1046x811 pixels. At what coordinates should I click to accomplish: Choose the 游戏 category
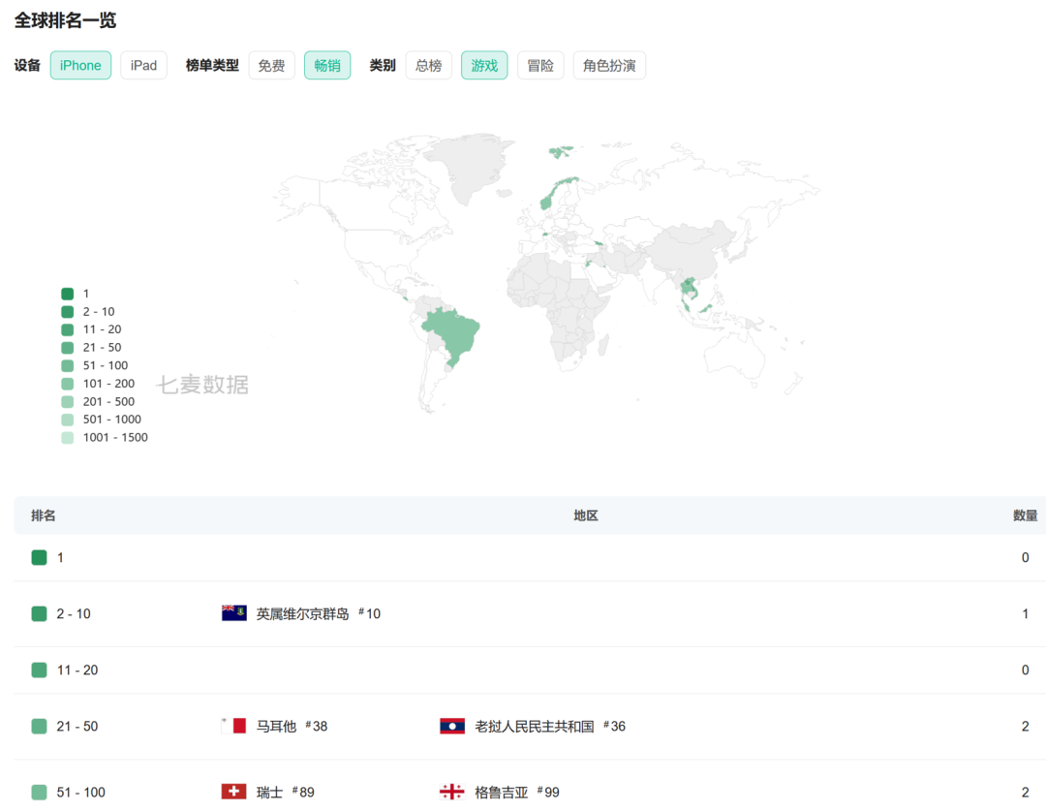[x=484, y=66]
